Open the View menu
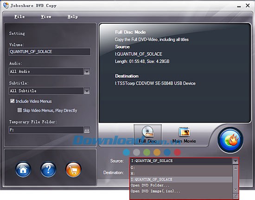 click(46, 16)
